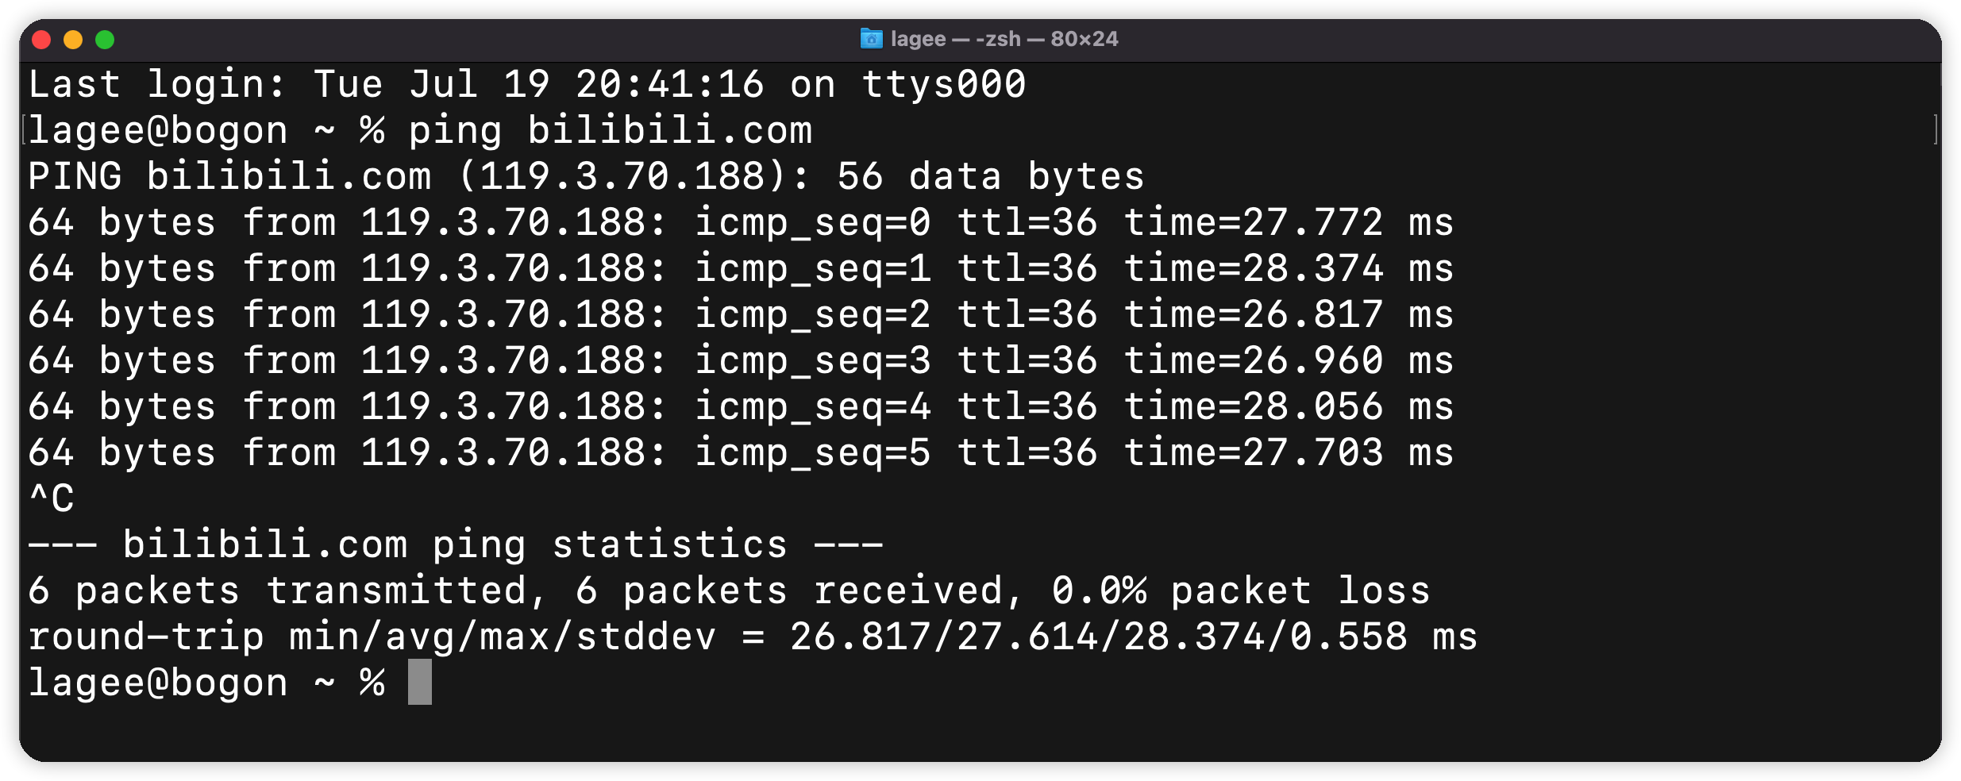
Task: Click the icmp_seq=1 text
Action: pyautogui.click(x=812, y=269)
